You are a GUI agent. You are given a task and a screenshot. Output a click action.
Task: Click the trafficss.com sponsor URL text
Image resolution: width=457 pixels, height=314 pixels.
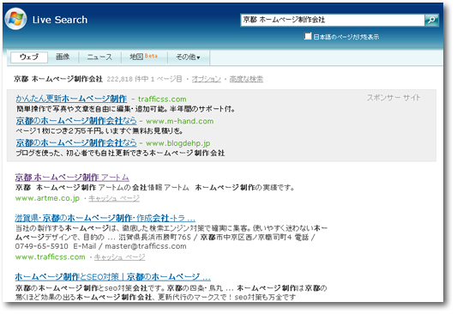point(162,100)
